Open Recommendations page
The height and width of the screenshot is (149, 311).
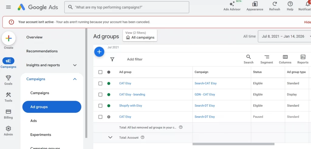click(42, 51)
